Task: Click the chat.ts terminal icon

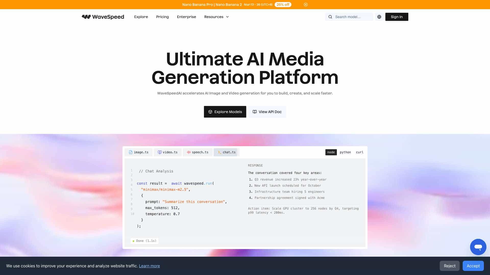Action: pyautogui.click(x=219, y=152)
